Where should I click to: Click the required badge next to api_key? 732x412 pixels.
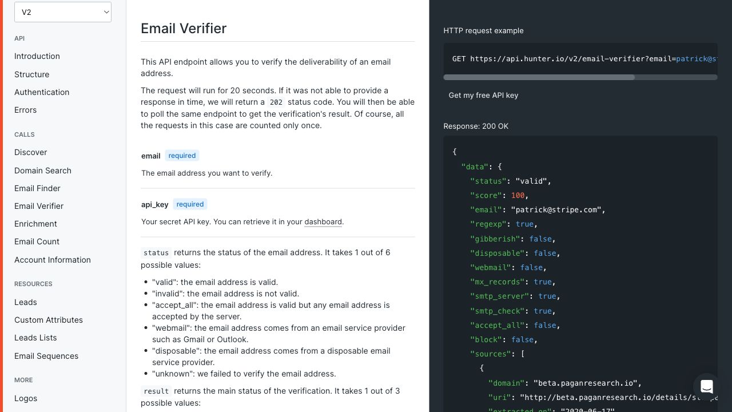point(190,204)
